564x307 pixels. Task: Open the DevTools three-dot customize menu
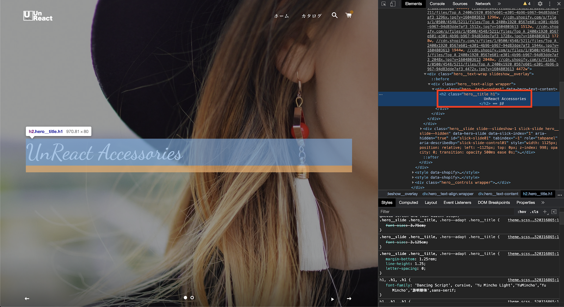(550, 4)
